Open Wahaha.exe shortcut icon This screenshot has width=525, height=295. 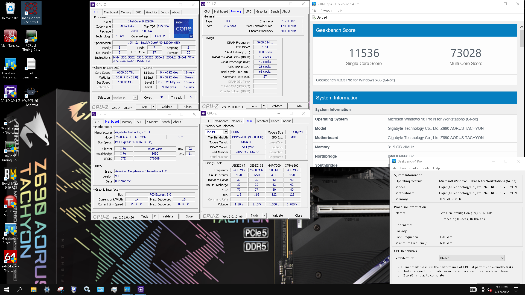tap(10, 125)
